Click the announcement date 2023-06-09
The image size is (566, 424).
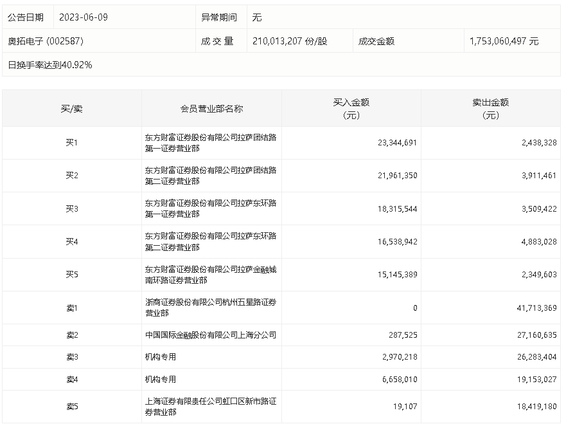(84, 17)
